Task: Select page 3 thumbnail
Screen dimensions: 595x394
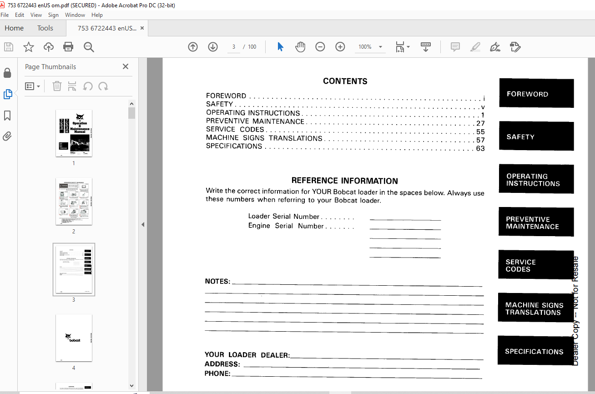Action: 74,270
